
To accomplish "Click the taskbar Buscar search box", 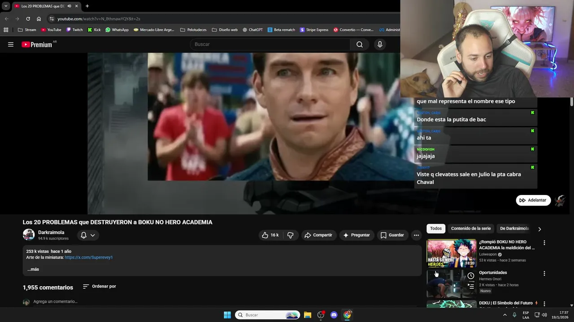I will point(268,315).
